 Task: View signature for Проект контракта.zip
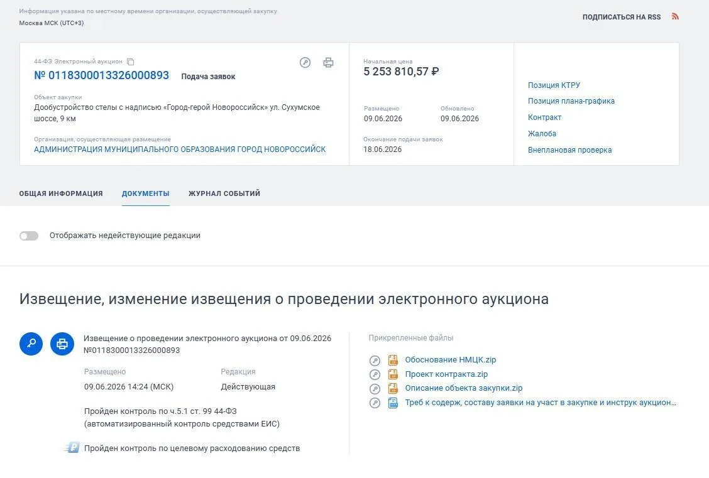(x=375, y=374)
